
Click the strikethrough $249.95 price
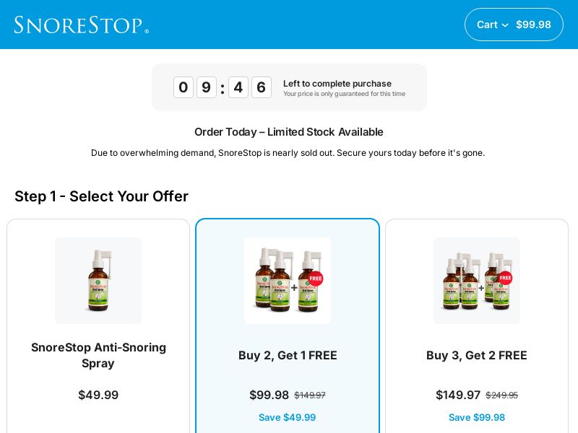tap(501, 395)
